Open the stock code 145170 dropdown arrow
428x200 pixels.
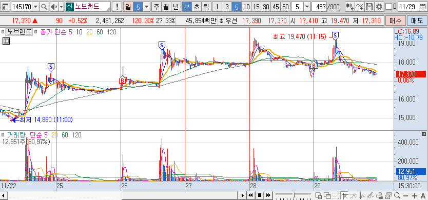[x=36, y=7]
